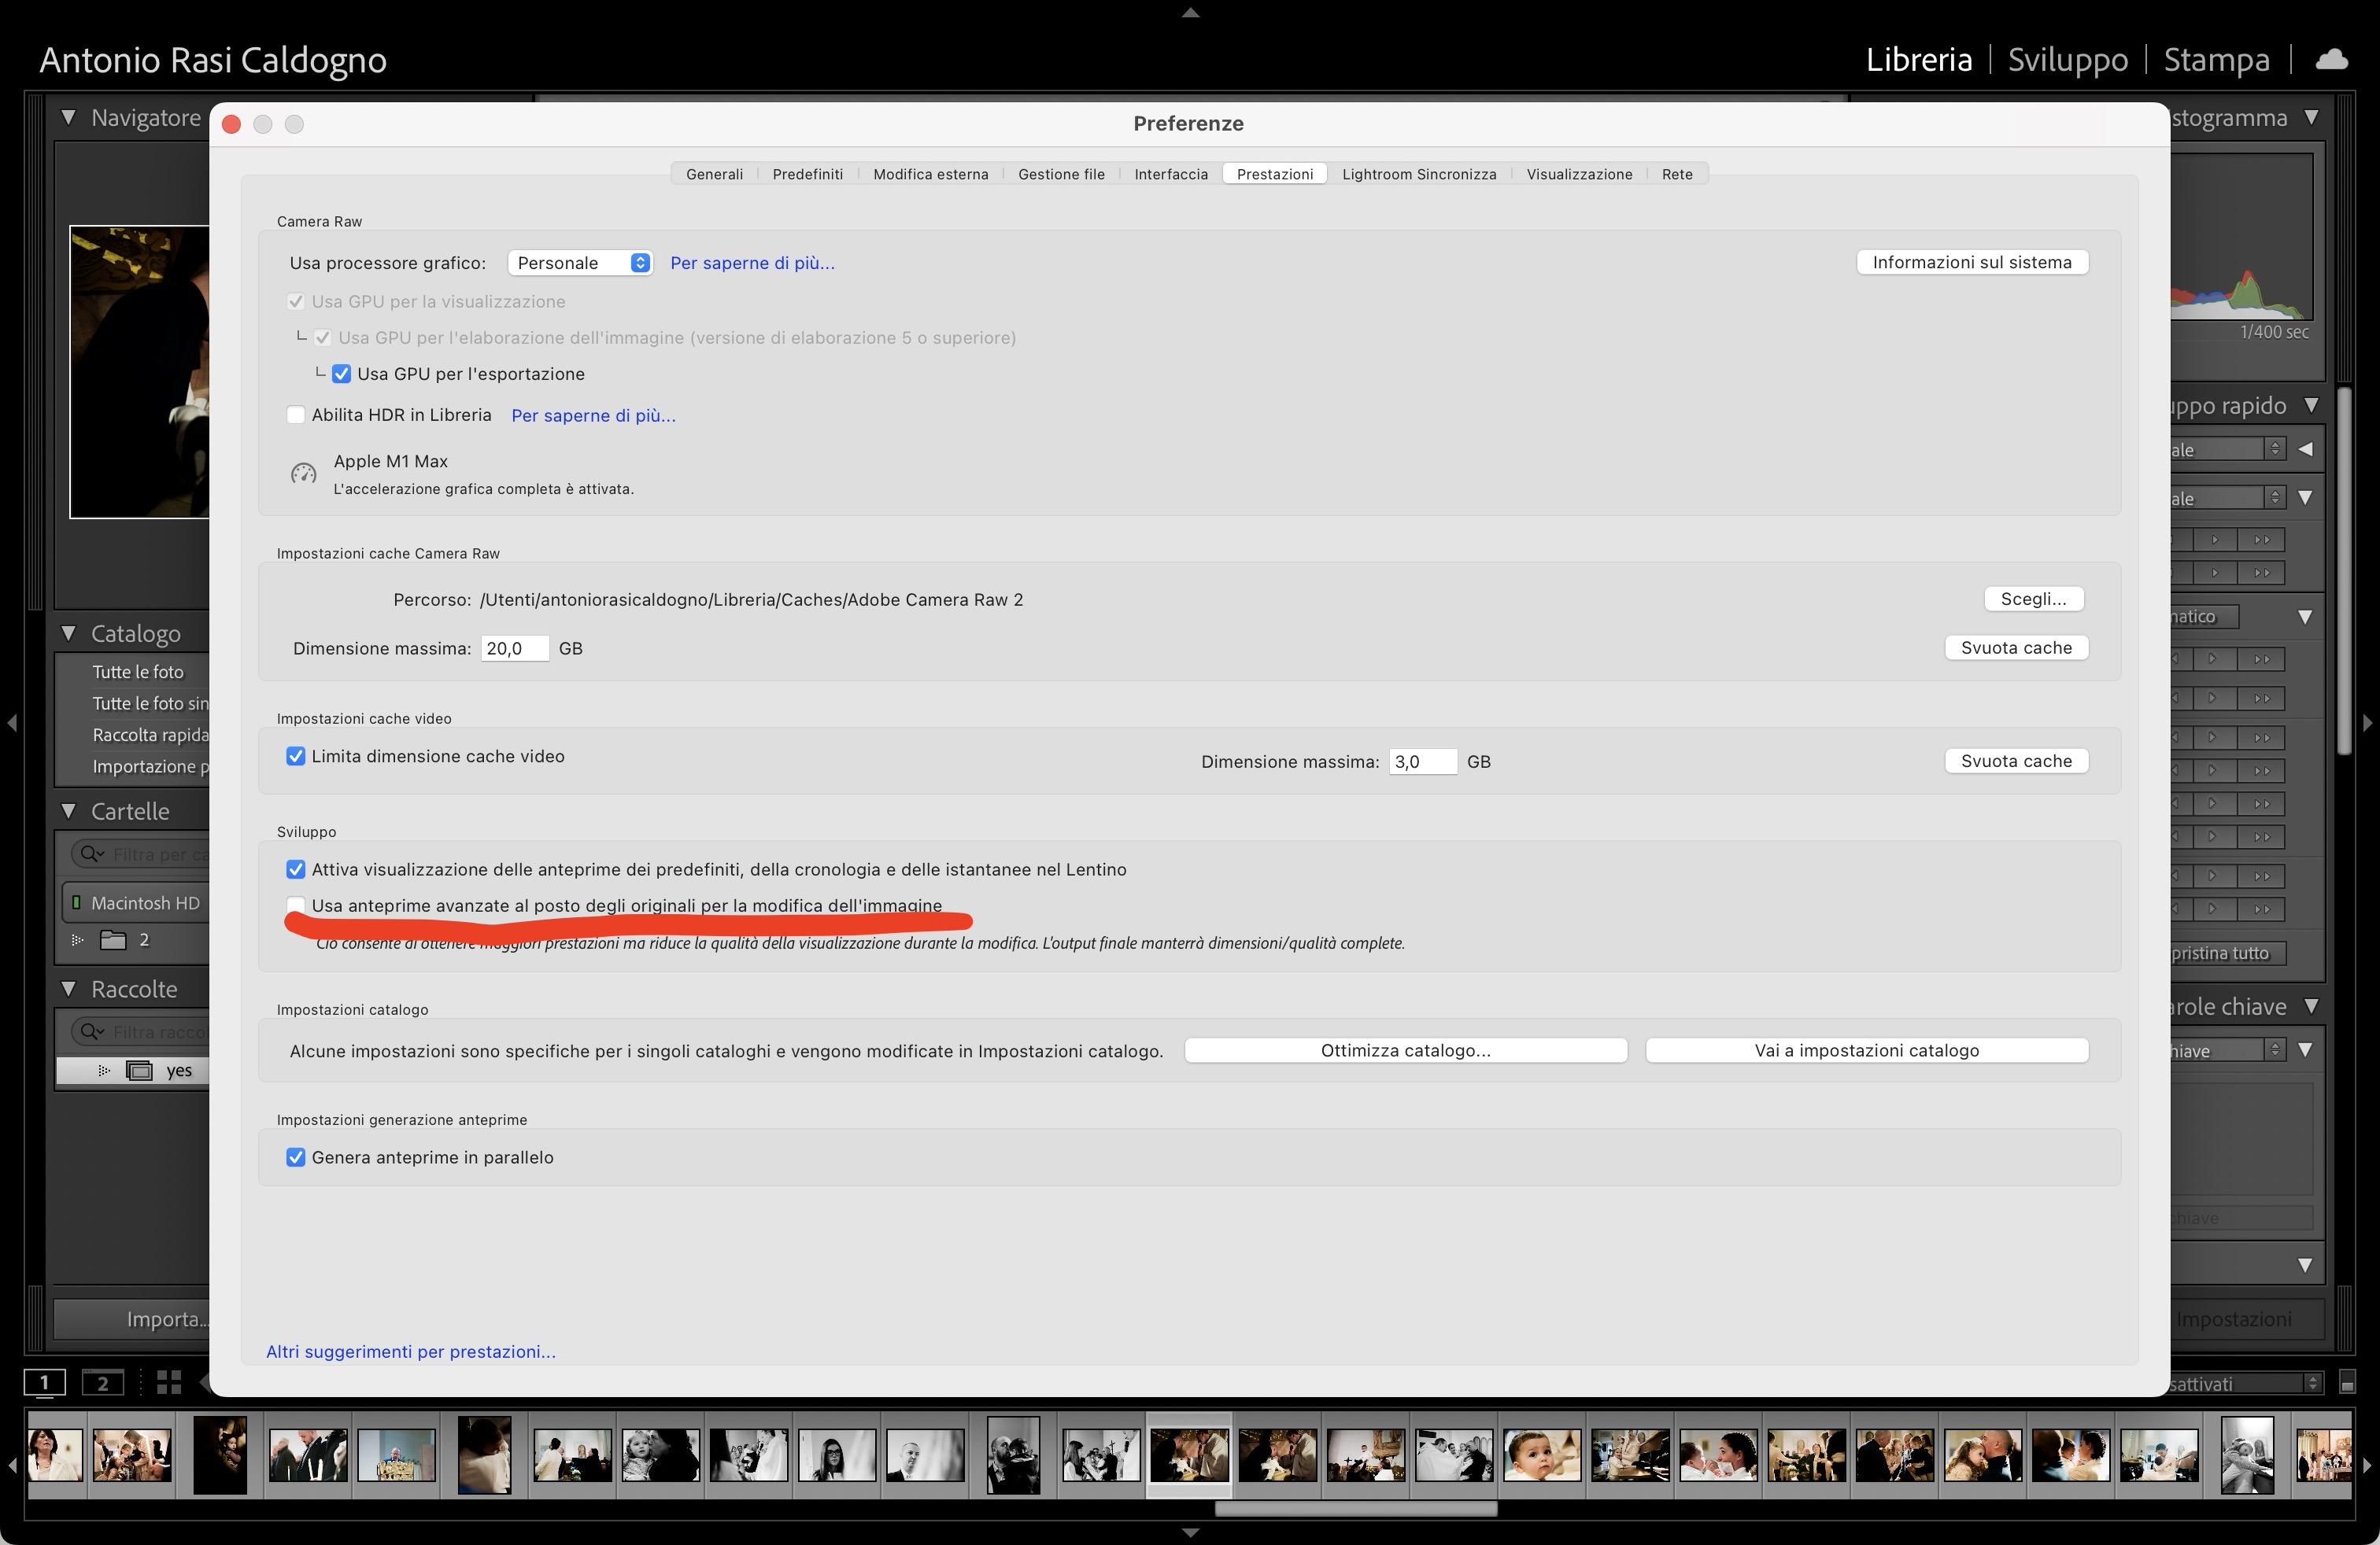This screenshot has height=1545, width=2380.
Task: Click video cache size field 3,0
Action: tap(1422, 761)
